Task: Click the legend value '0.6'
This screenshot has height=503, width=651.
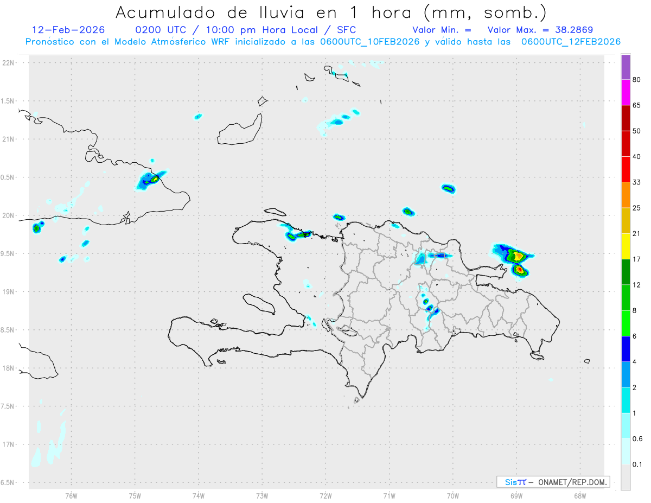Action: [x=638, y=439]
